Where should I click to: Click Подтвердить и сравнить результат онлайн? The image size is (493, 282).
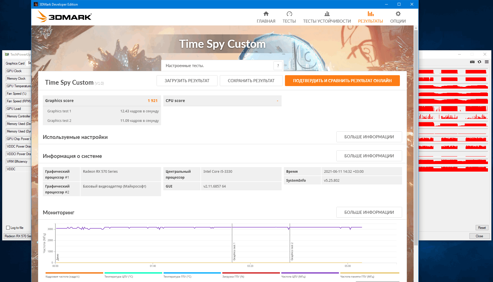[x=342, y=80]
